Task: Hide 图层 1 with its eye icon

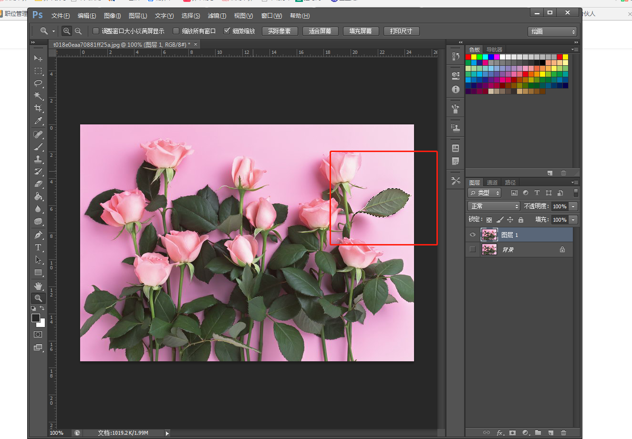Action: 473,235
